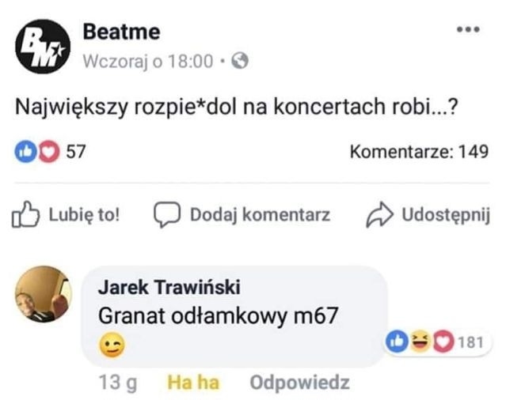506x400 pixels.
Task: Open the Jarek Trawiński profile name
Action: tap(169, 287)
